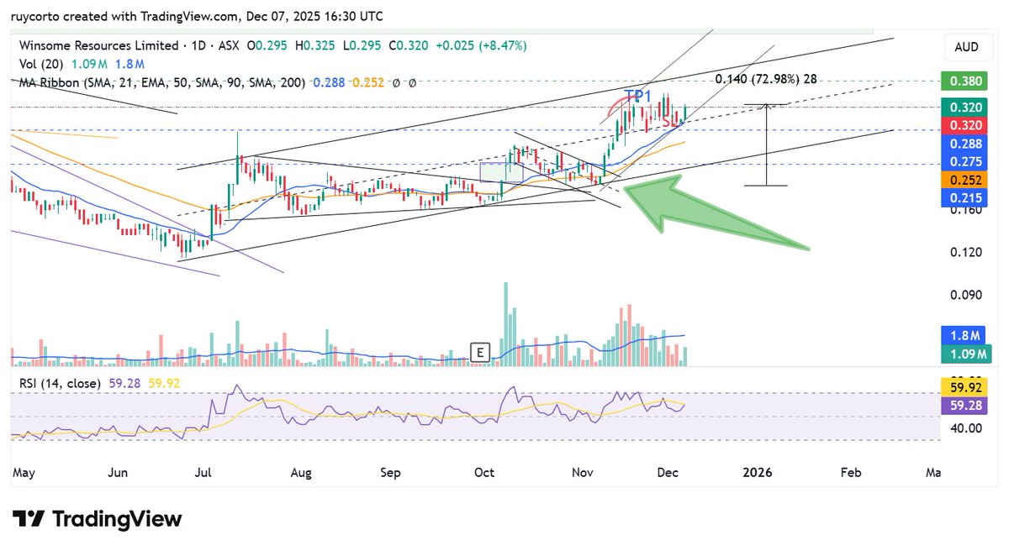Click the Jun label on the time axis
This screenshot has width=1009, height=551.
pos(117,473)
